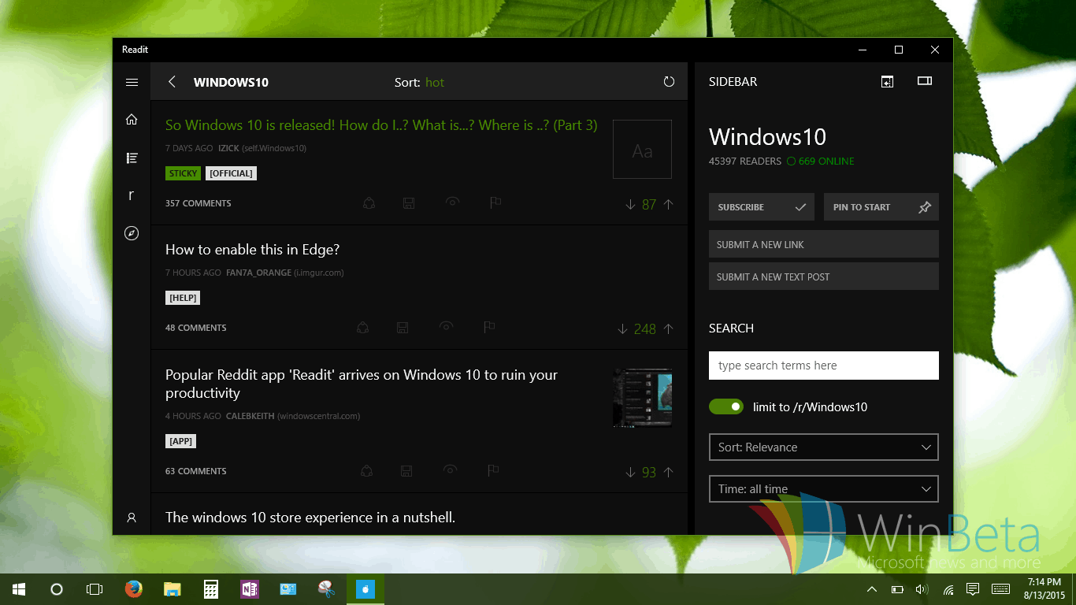Screen dimensions: 1076x605
Task: Toggle the 'limit to /r/Windows10' switch
Action: [x=726, y=406]
